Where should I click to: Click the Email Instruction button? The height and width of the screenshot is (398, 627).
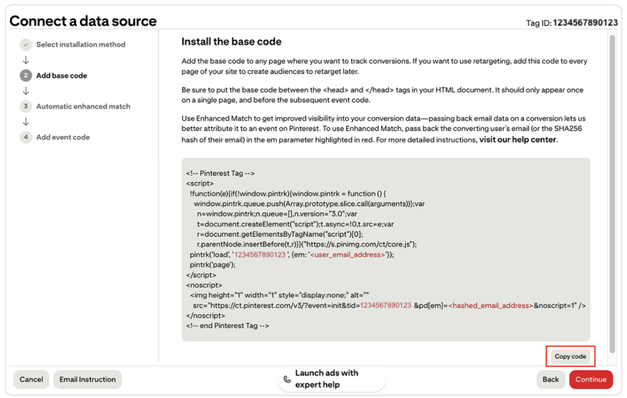coord(87,379)
